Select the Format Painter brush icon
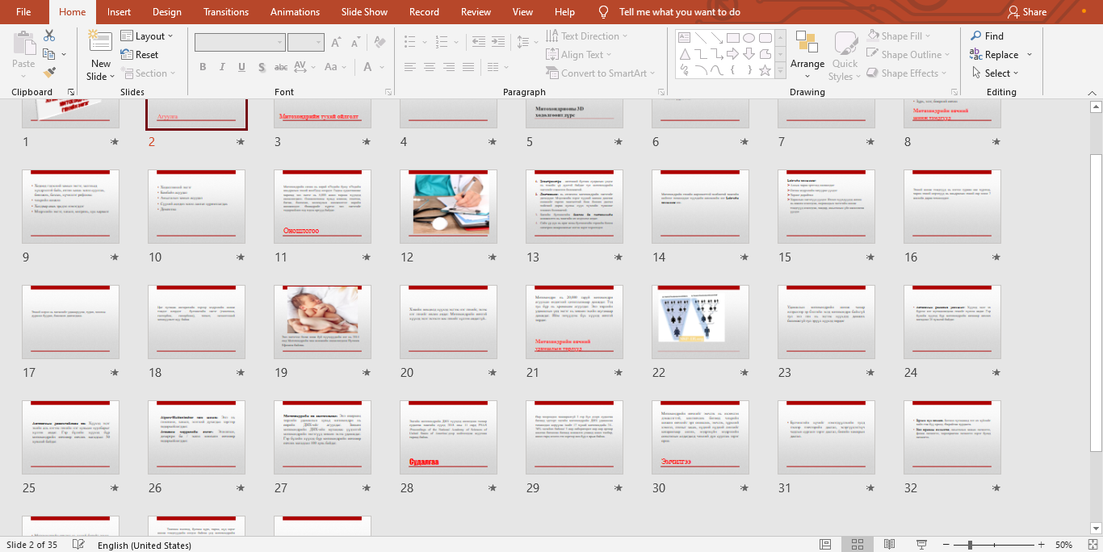This screenshot has height=552, width=1103. [x=49, y=73]
